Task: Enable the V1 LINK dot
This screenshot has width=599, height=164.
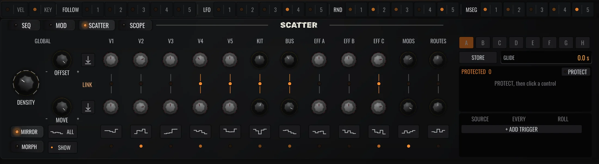Action: click(111, 84)
